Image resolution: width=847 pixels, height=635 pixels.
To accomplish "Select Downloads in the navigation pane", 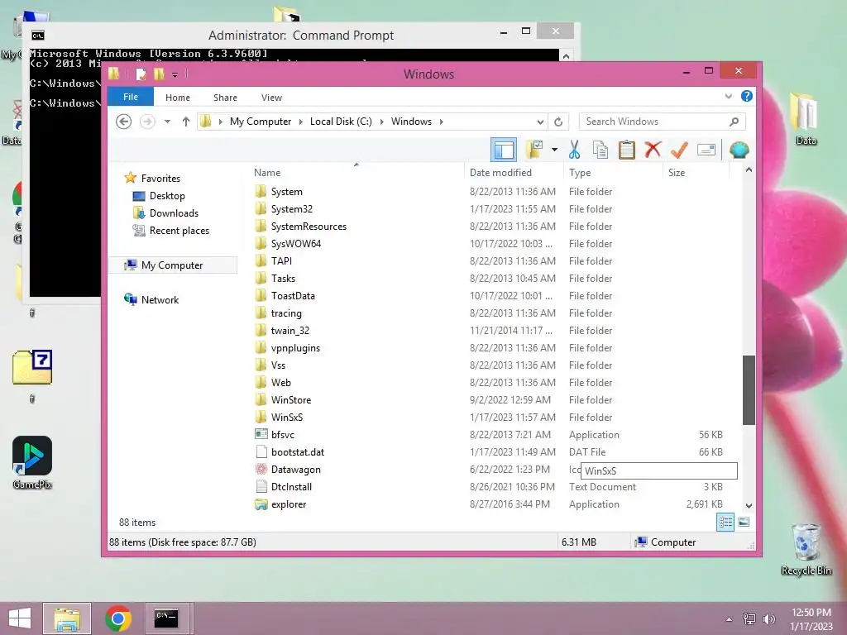I will (174, 212).
